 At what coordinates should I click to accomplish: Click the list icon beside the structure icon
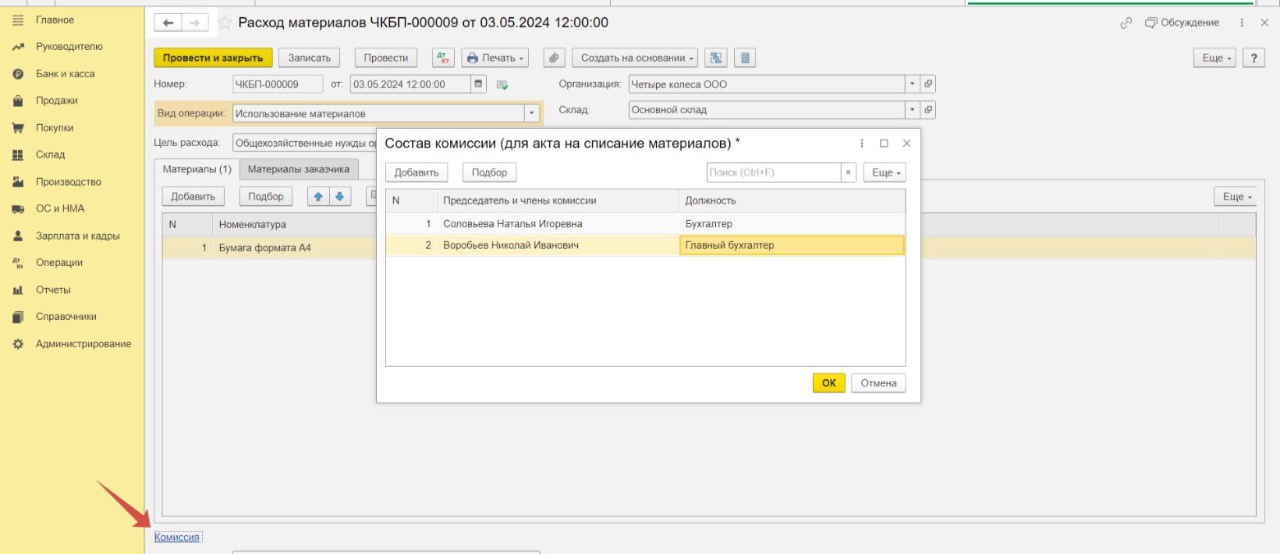[x=745, y=58]
